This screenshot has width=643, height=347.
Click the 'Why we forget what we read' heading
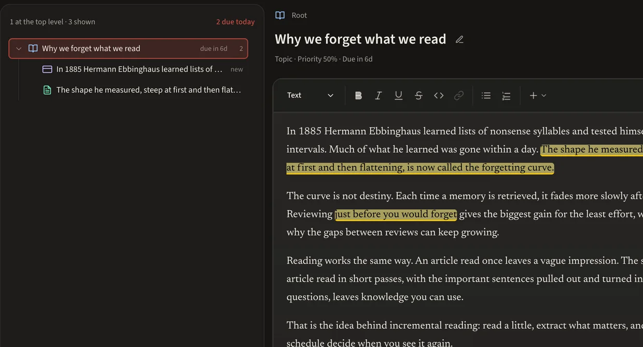click(x=360, y=39)
